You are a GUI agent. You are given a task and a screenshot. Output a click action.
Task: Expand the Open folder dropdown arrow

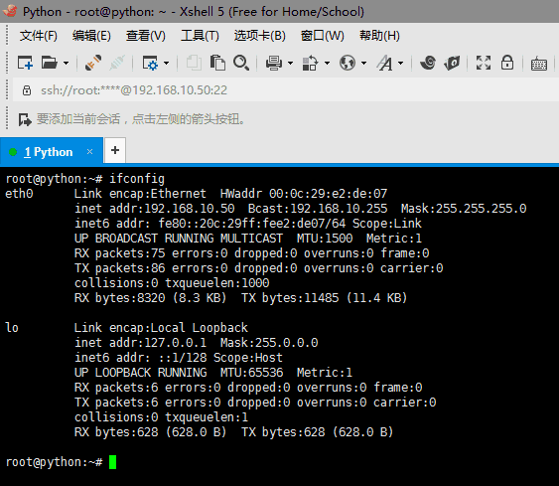tap(66, 64)
